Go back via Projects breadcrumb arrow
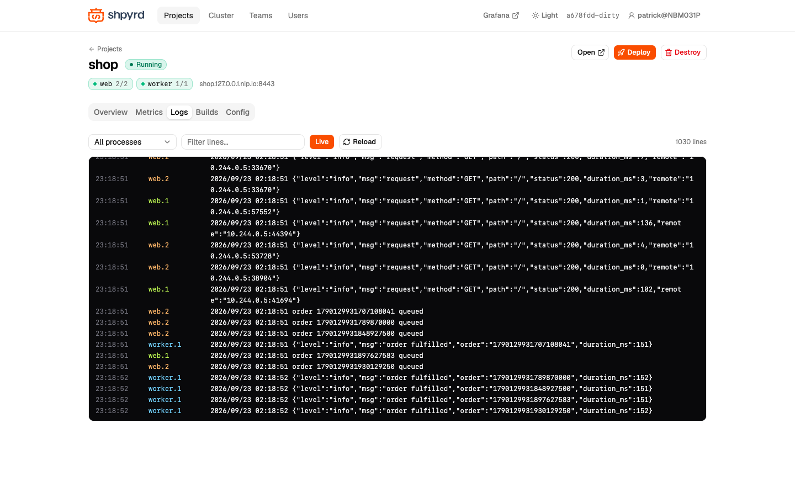795x497 pixels. coord(105,49)
